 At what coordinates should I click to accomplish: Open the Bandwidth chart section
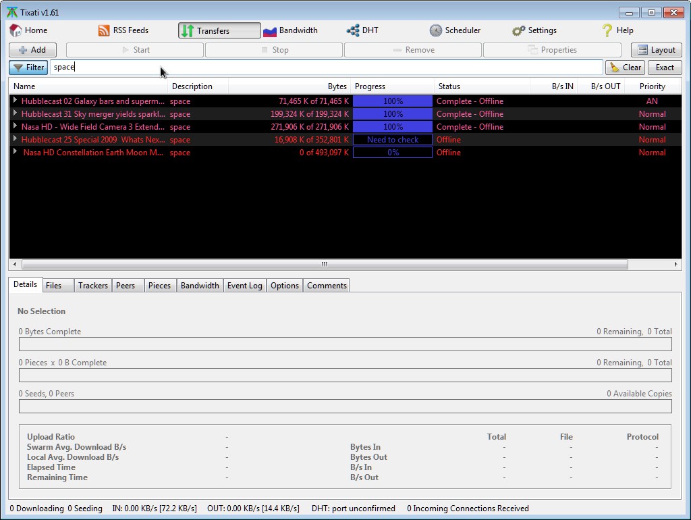[291, 30]
